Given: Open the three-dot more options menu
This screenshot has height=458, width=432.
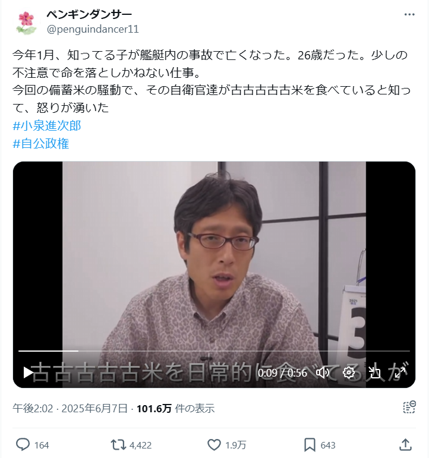Looking at the screenshot, I should click(409, 15).
